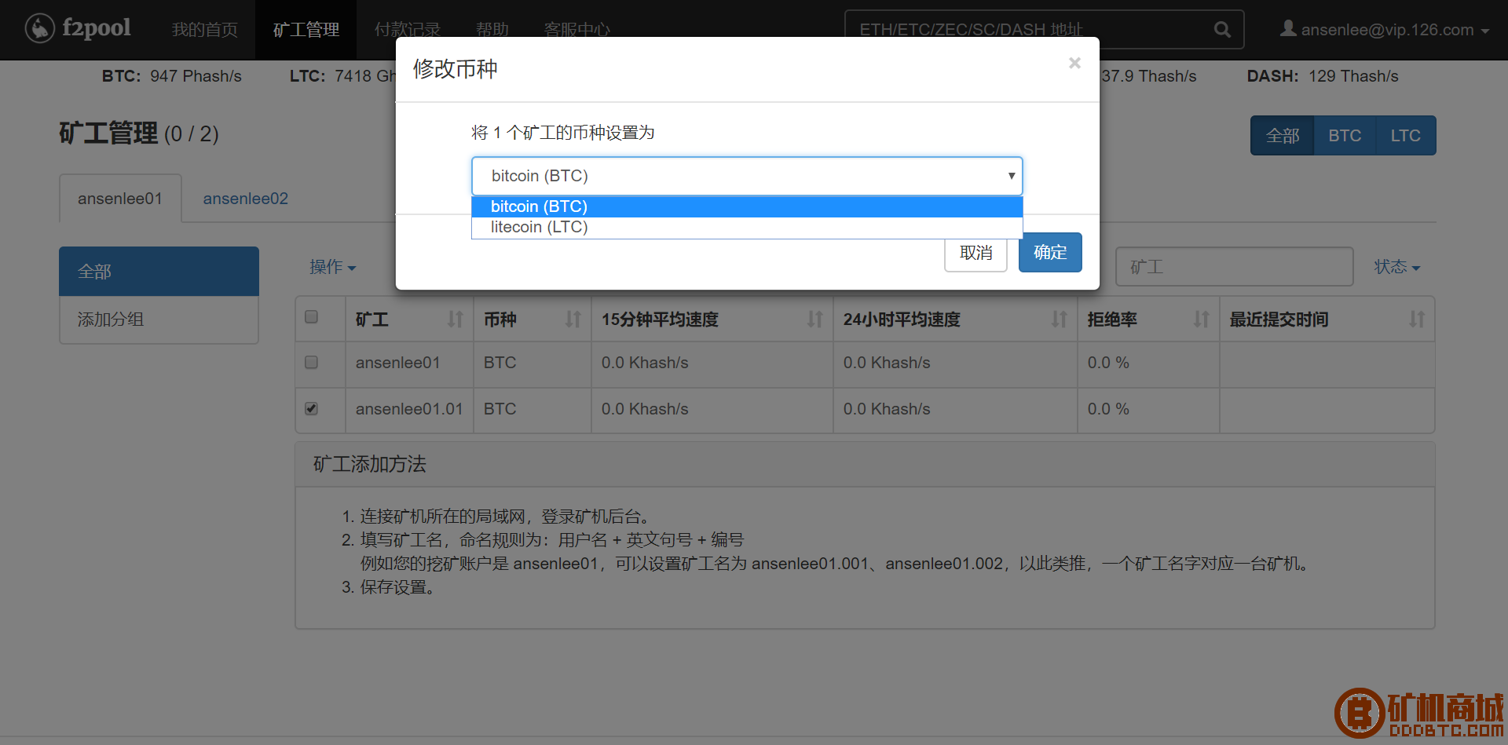Click the f2pool logo icon
The width and height of the screenshot is (1508, 745).
39,28
